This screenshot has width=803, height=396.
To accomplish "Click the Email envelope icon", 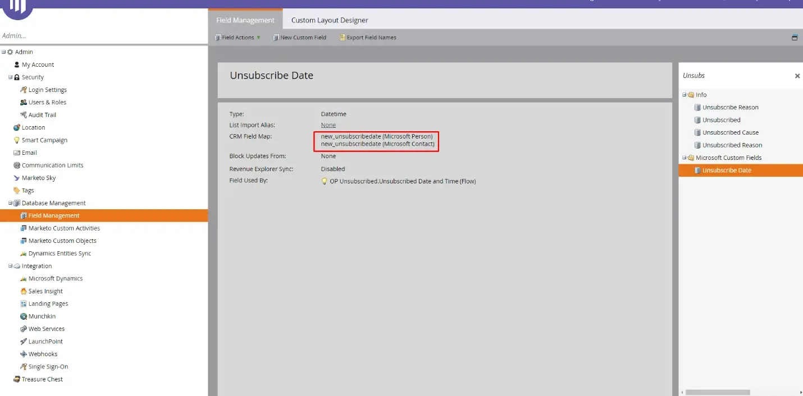I will [x=17, y=153].
